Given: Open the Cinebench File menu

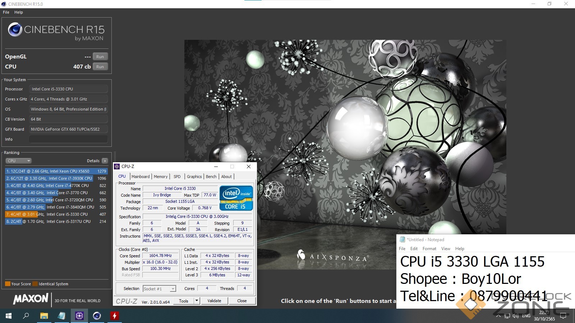Looking at the screenshot, I should pos(6,12).
